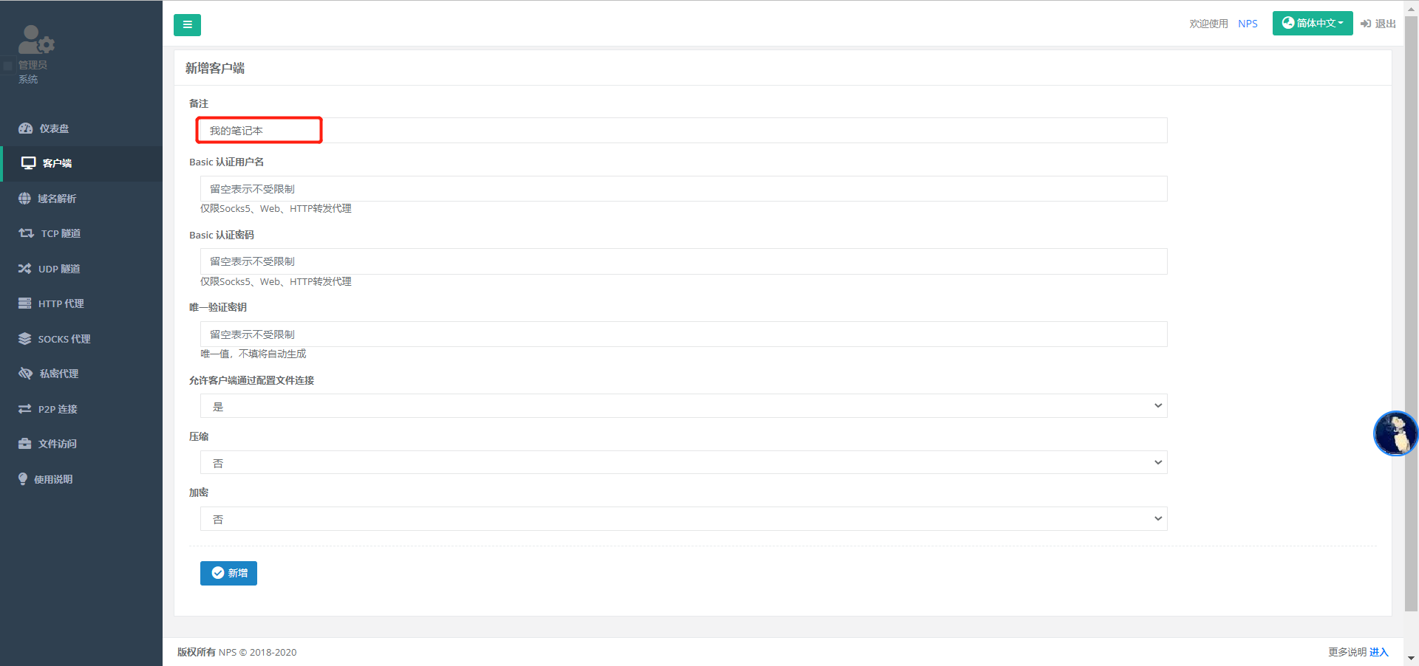Image resolution: width=1419 pixels, height=666 pixels.
Task: Click the green hamburger menu toggle
Action: click(x=186, y=24)
